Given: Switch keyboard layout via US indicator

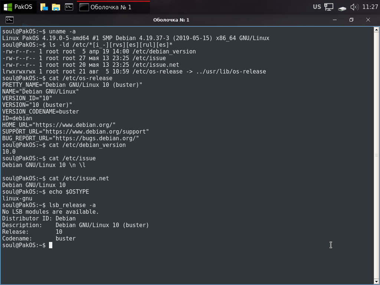Looking at the screenshot, I should [x=317, y=7].
